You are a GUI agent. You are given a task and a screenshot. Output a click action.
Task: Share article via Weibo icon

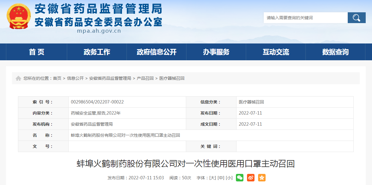(x=251, y=178)
